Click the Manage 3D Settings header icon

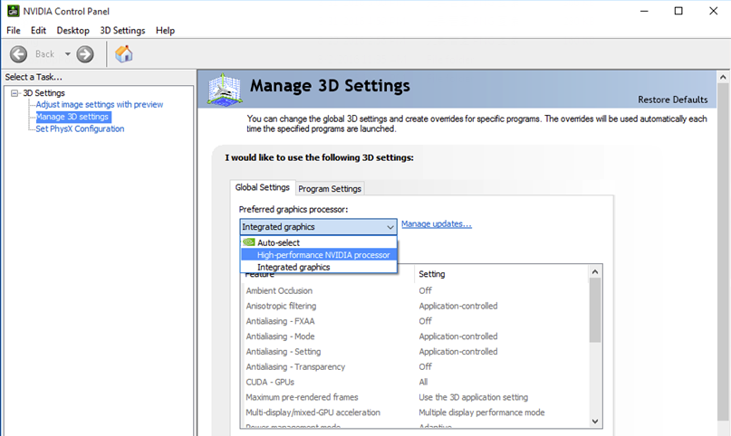click(225, 89)
